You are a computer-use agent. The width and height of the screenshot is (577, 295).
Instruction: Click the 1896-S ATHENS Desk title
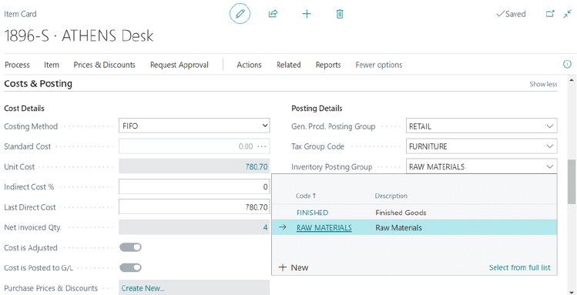[x=79, y=36]
